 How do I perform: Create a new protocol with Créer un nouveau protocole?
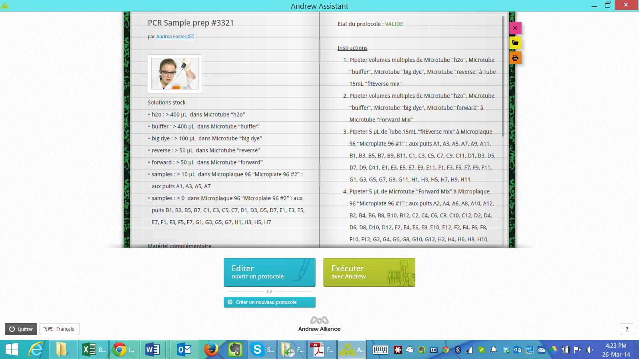[270, 302]
